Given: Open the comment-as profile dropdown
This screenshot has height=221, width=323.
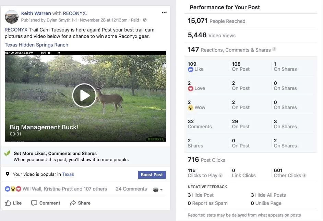Looking at the screenshot, I should (x=158, y=190).
